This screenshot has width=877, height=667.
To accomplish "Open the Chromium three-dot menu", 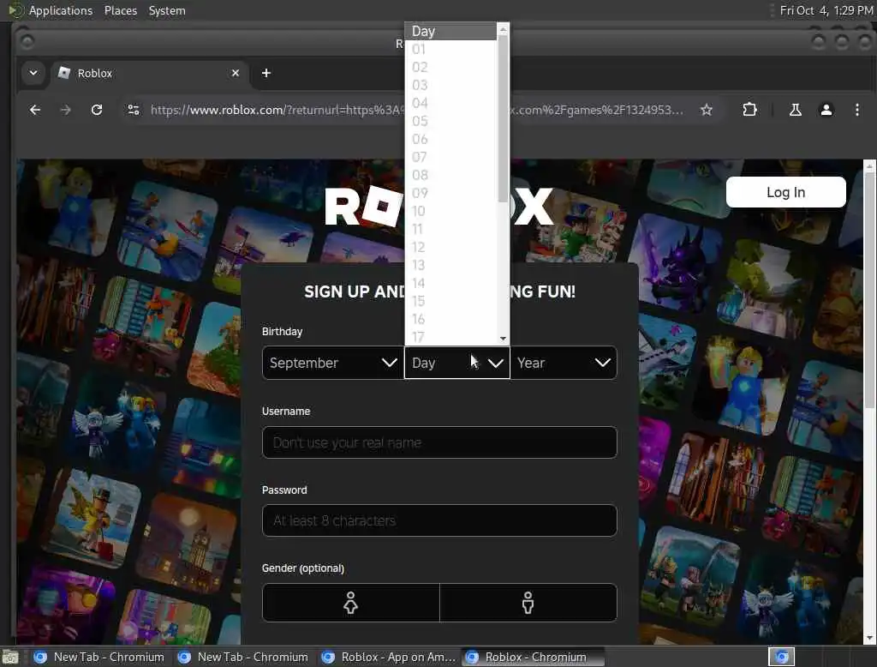I will click(x=856, y=110).
